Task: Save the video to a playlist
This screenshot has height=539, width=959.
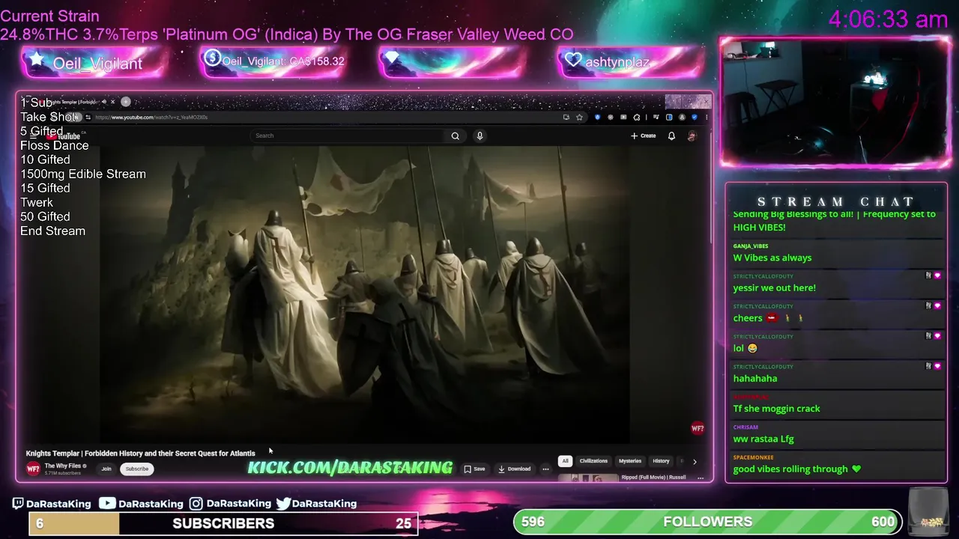Action: (474, 469)
